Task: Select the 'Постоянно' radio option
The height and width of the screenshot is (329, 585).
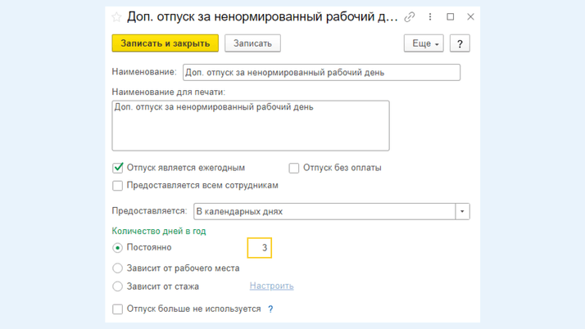Action: (118, 247)
